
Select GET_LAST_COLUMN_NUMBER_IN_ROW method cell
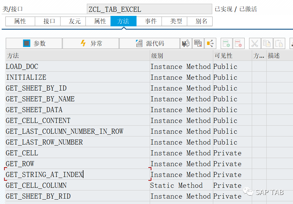[78, 131]
